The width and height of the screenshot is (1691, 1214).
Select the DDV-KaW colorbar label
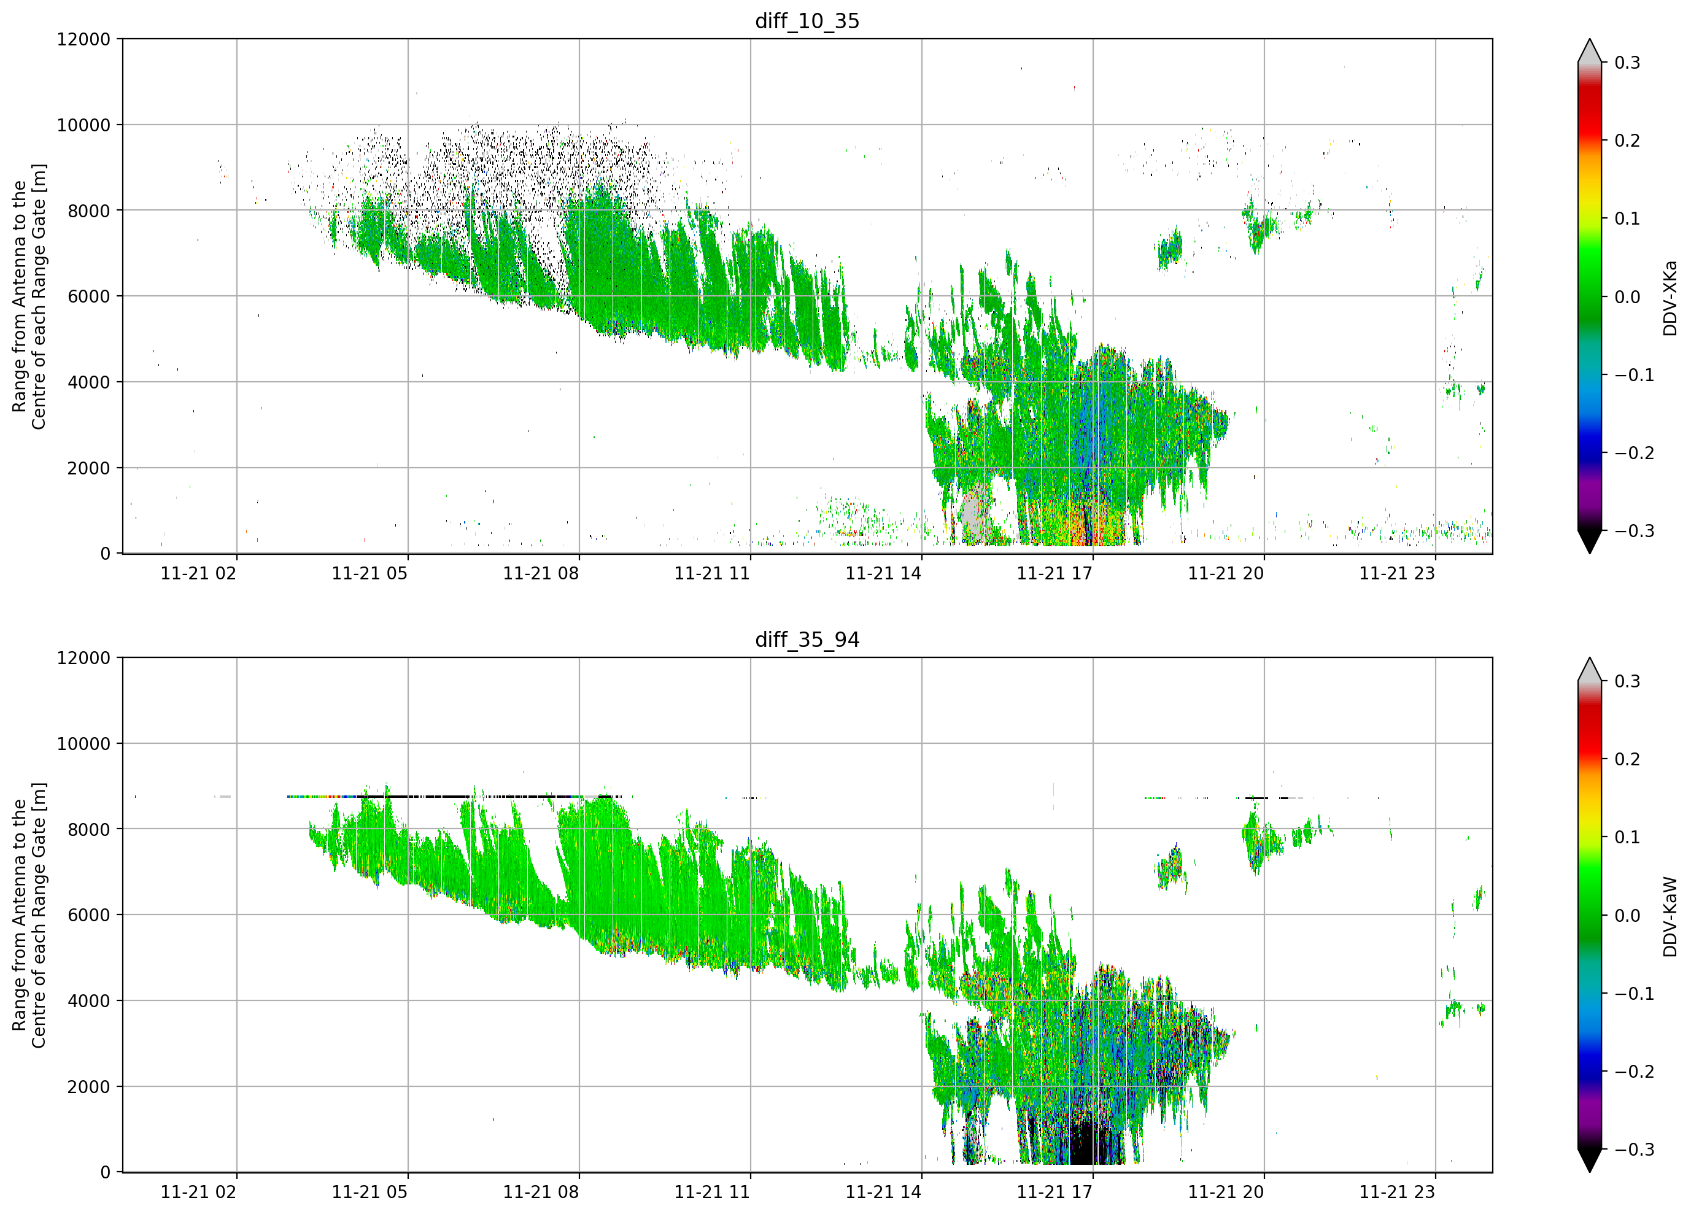(1670, 917)
